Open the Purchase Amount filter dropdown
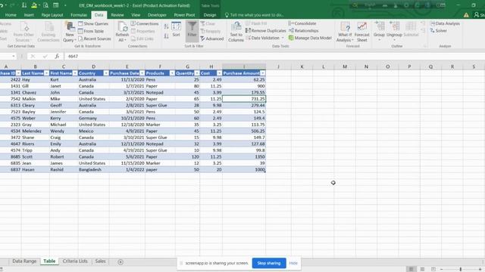The image size is (485, 272). point(263,73)
